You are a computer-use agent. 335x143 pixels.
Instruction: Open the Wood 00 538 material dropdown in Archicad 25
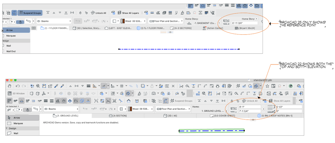[x=133, y=21]
